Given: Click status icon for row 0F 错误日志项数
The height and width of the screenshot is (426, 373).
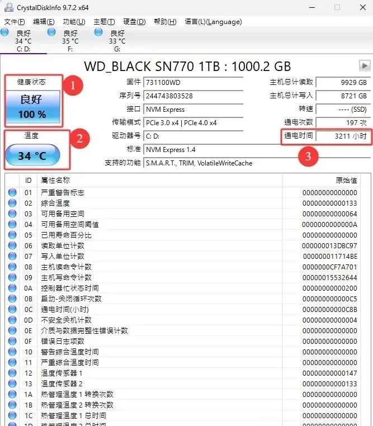Looking at the screenshot, I should [x=12, y=341].
